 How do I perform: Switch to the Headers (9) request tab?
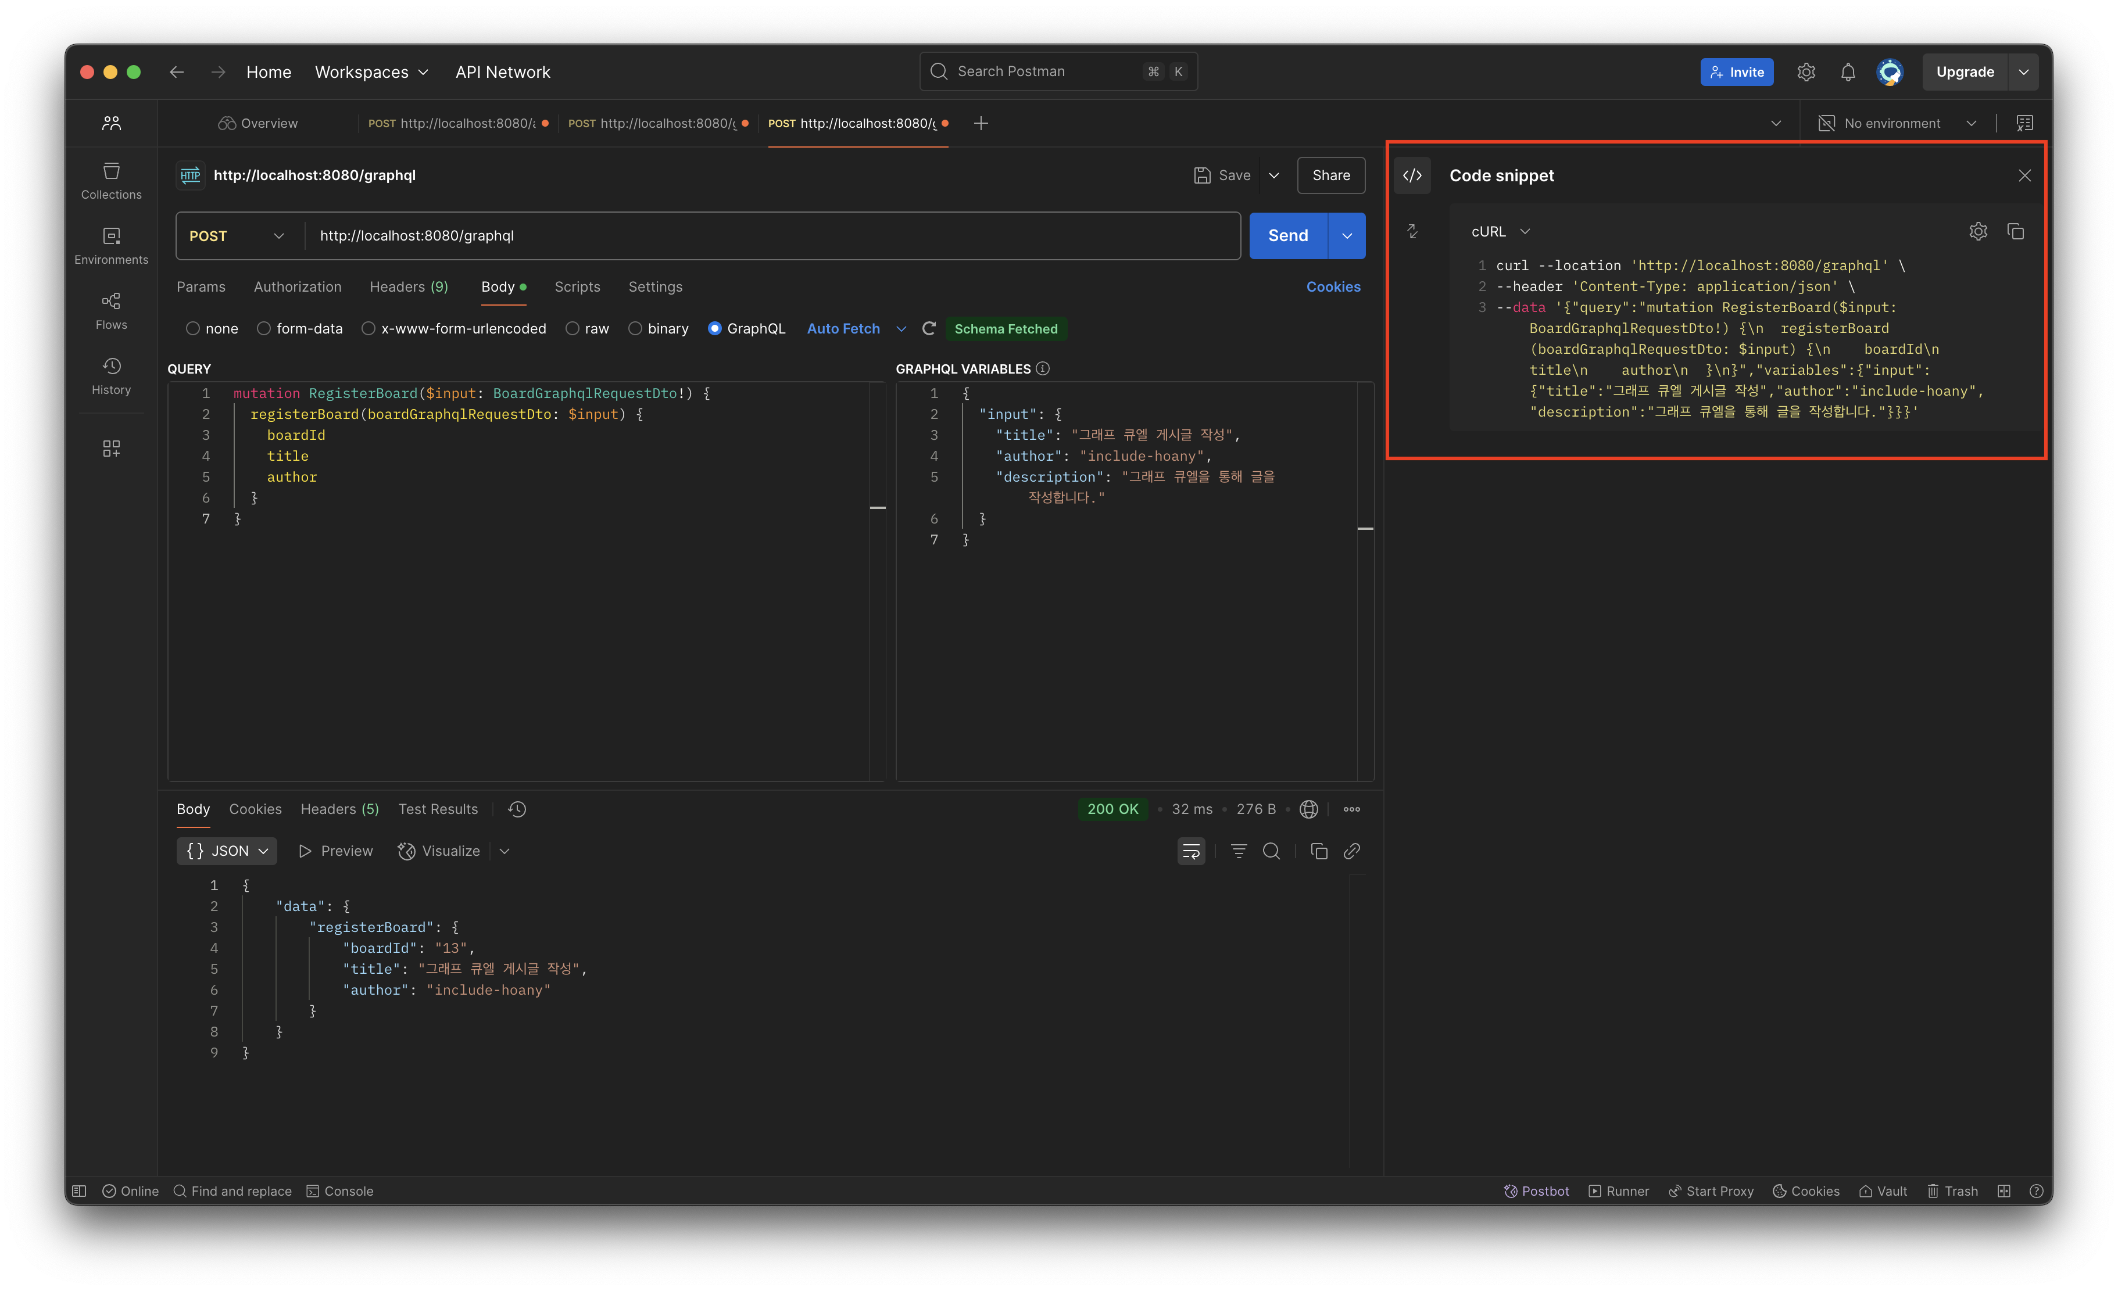408,286
